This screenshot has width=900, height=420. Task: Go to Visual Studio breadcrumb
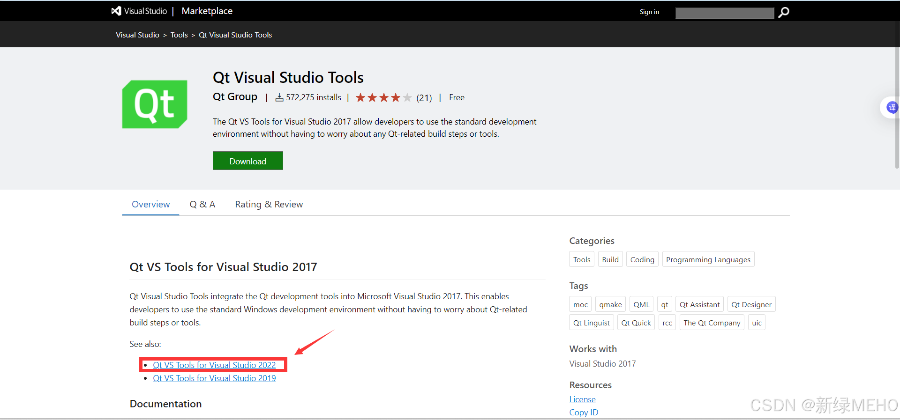pos(137,35)
